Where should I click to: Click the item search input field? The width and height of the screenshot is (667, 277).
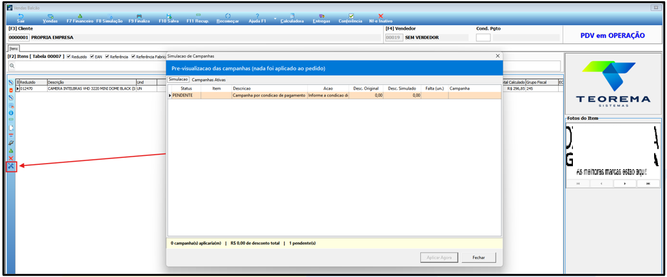[x=284, y=66]
